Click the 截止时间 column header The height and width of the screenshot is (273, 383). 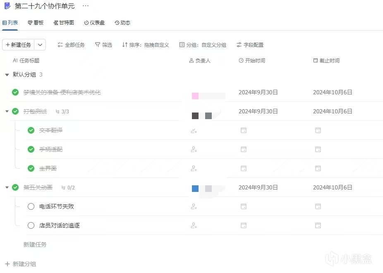pyautogui.click(x=326, y=61)
